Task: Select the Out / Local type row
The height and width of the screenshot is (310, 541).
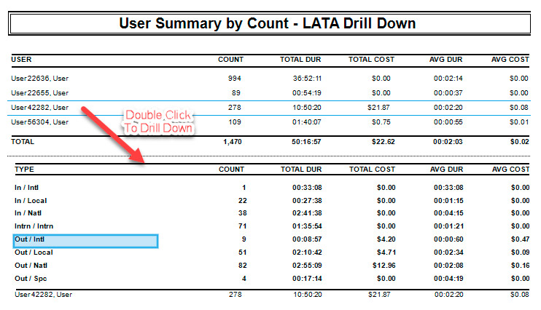Action: coord(35,253)
